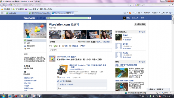
Task: Open the address bar history dropdown
Action: pyautogui.click(x=128, y=5)
